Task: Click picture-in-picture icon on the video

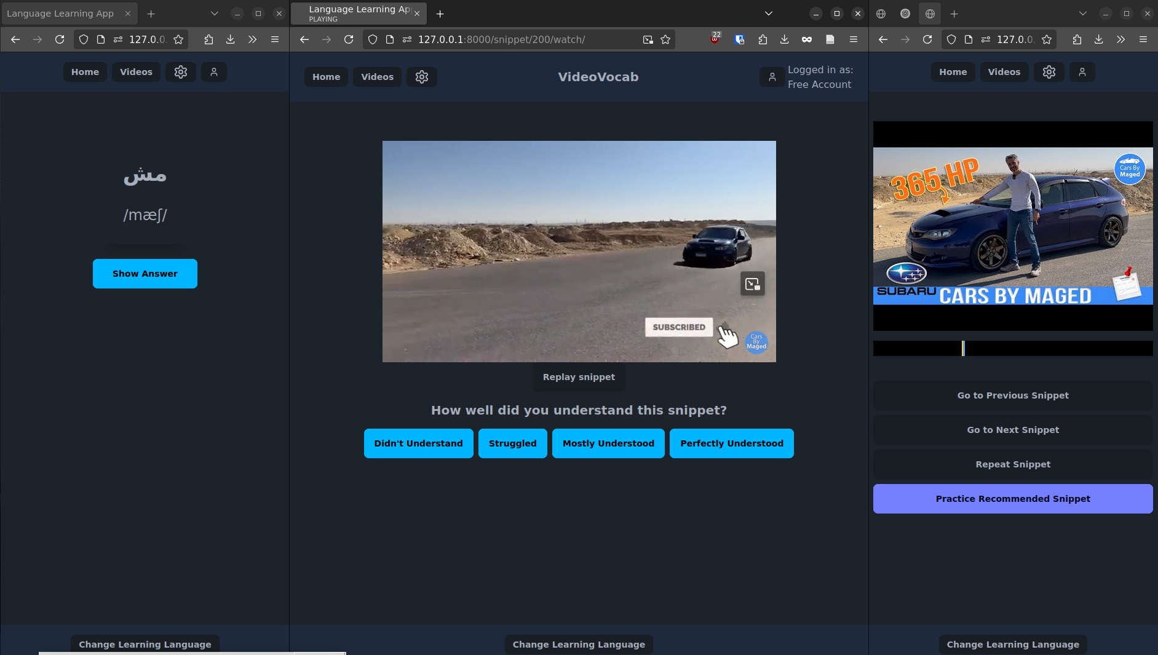Action: 752,284
